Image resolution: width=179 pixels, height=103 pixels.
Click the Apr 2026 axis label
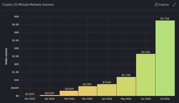[x=107, y=99]
